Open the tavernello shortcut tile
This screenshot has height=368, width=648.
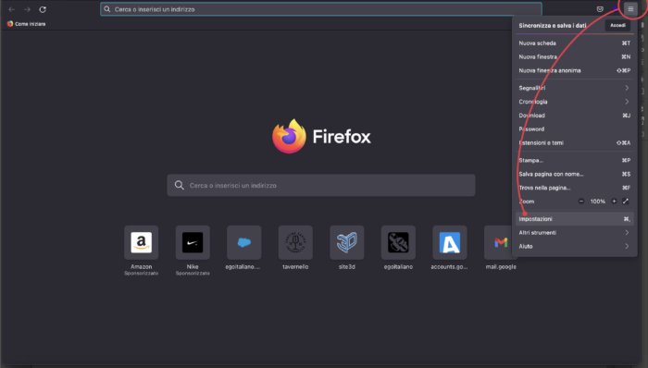pyautogui.click(x=295, y=242)
